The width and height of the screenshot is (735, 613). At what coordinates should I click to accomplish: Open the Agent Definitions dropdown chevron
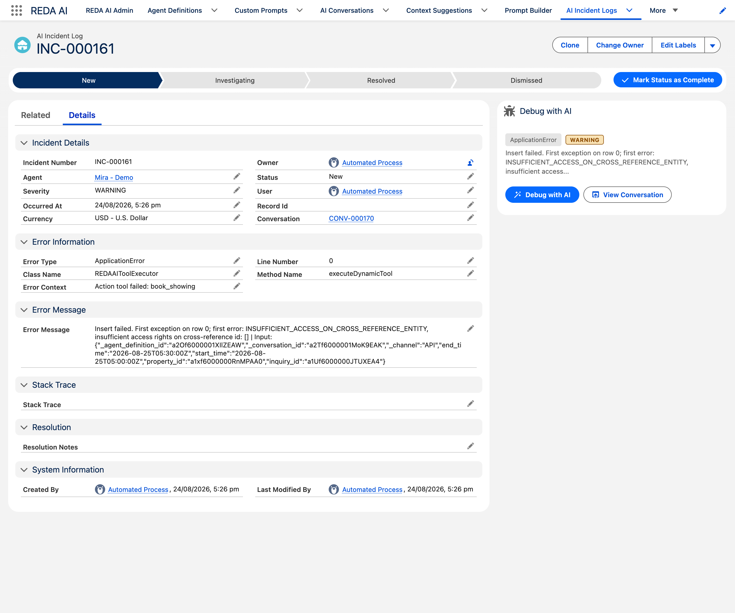[x=215, y=10]
